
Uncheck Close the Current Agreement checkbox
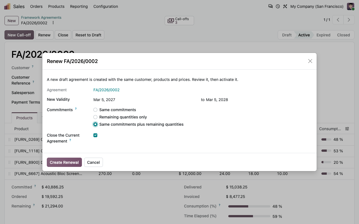pos(95,135)
